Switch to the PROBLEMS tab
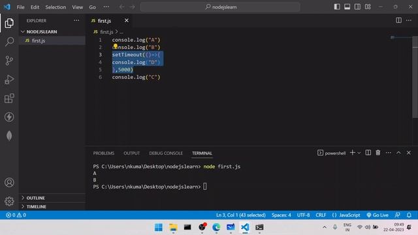The height and width of the screenshot is (235, 418). pos(104,153)
